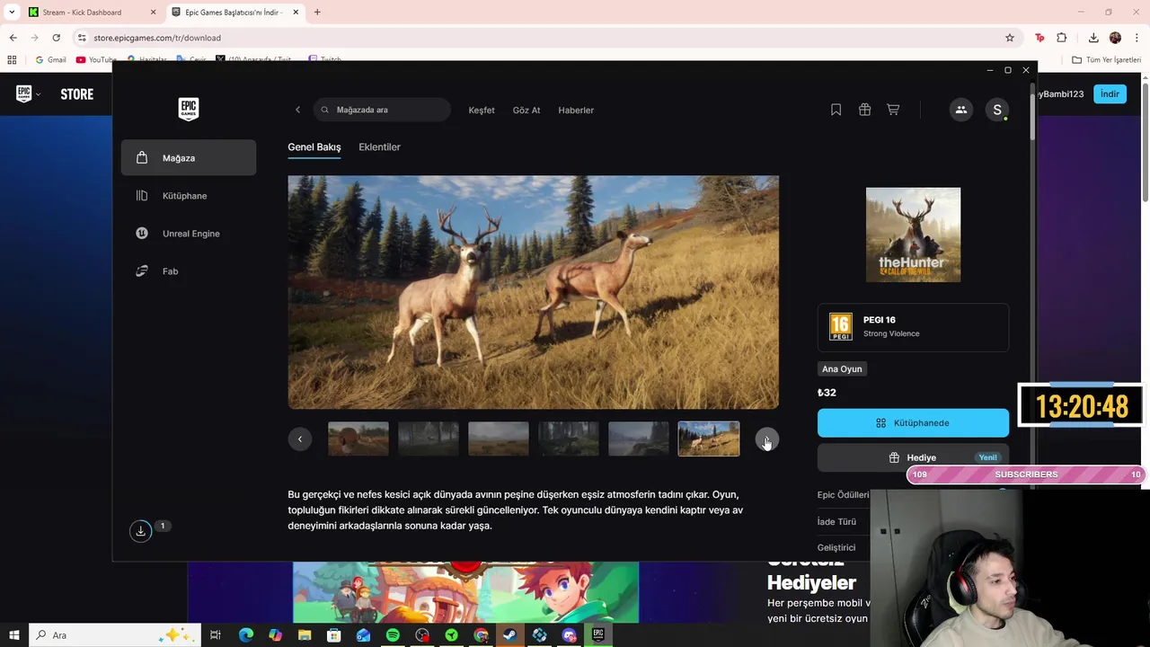
Task: Open the friends list icon
Action: pos(961,110)
